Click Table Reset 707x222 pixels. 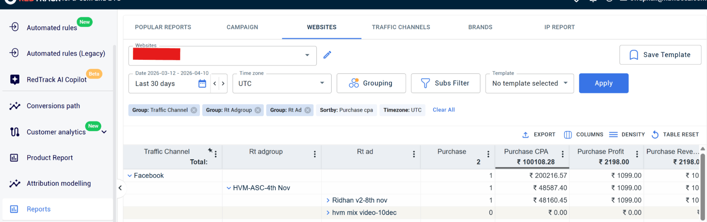coord(675,135)
